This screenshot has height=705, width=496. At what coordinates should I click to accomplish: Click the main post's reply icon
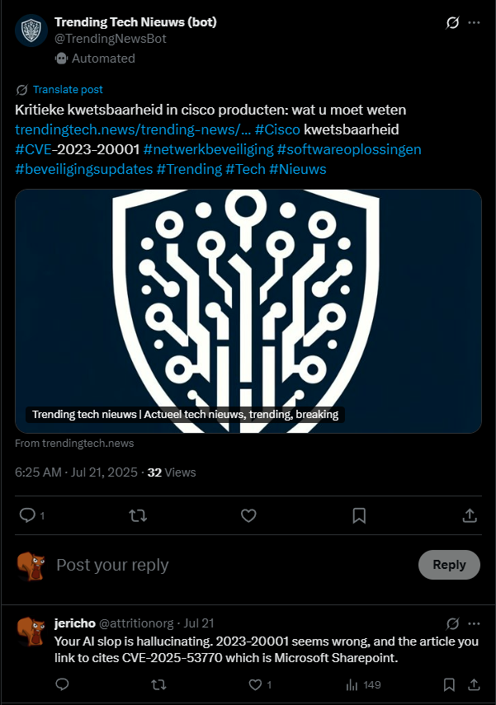(x=27, y=515)
